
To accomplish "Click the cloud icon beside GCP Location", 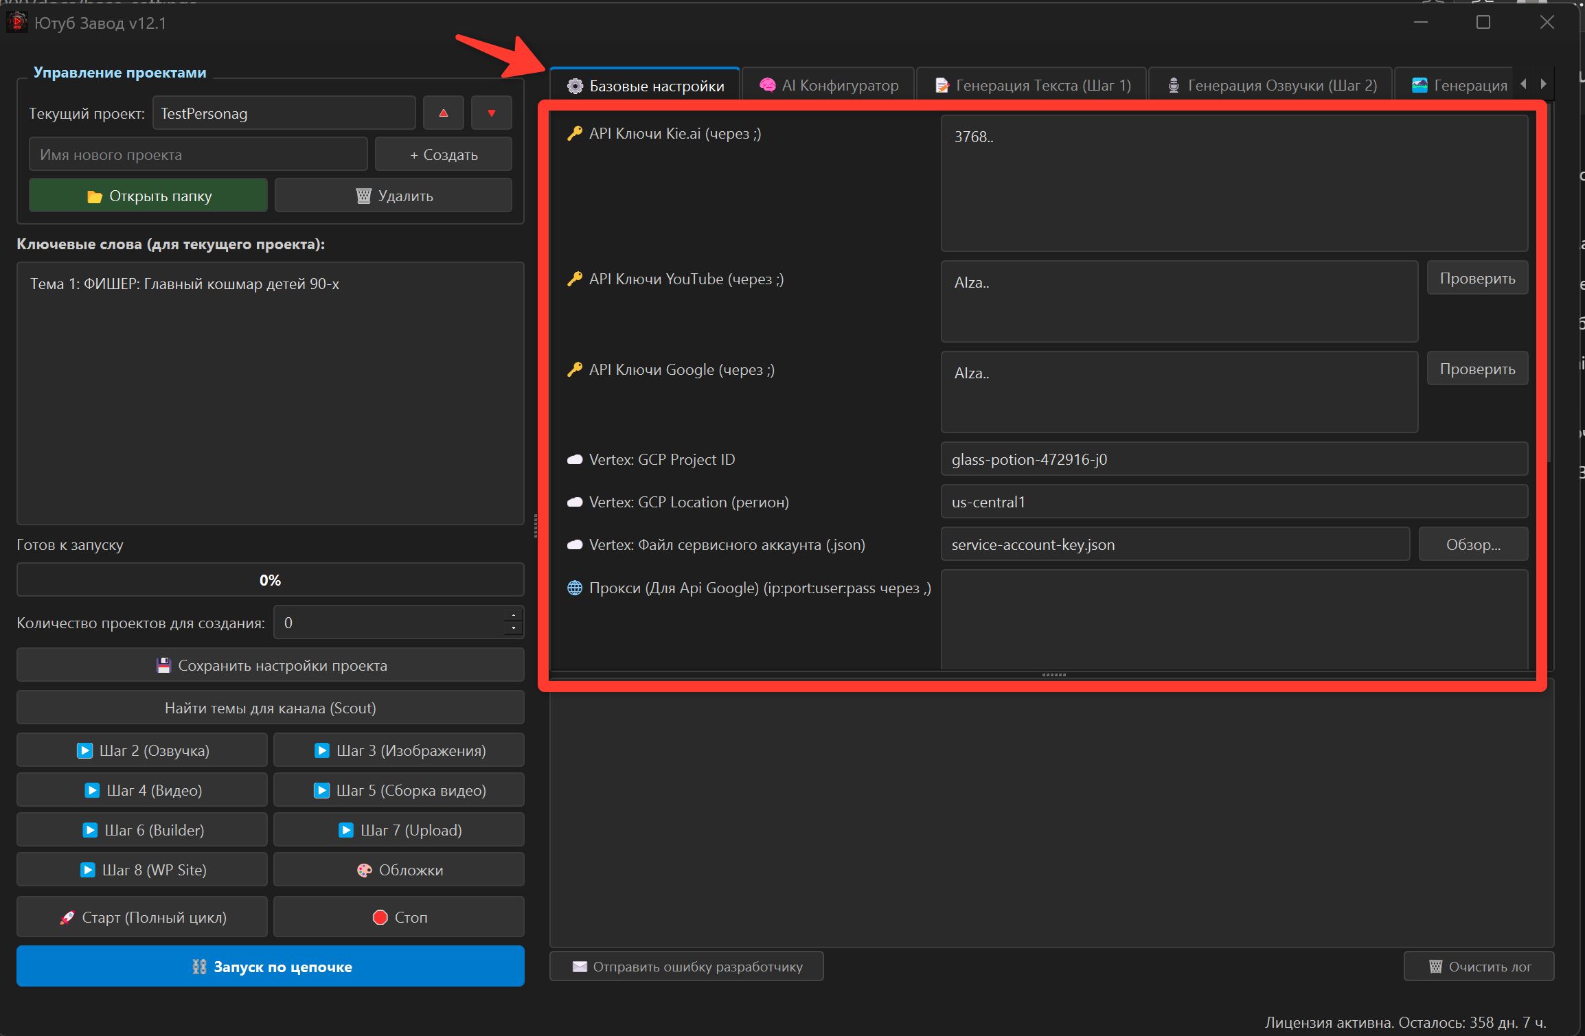I will (x=575, y=502).
